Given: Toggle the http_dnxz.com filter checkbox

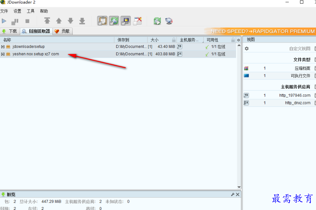Looking at the screenshot, I should (315, 103).
